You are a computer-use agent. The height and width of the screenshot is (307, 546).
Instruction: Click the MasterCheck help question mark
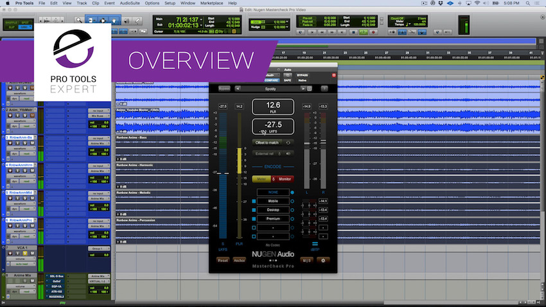[x=324, y=89]
